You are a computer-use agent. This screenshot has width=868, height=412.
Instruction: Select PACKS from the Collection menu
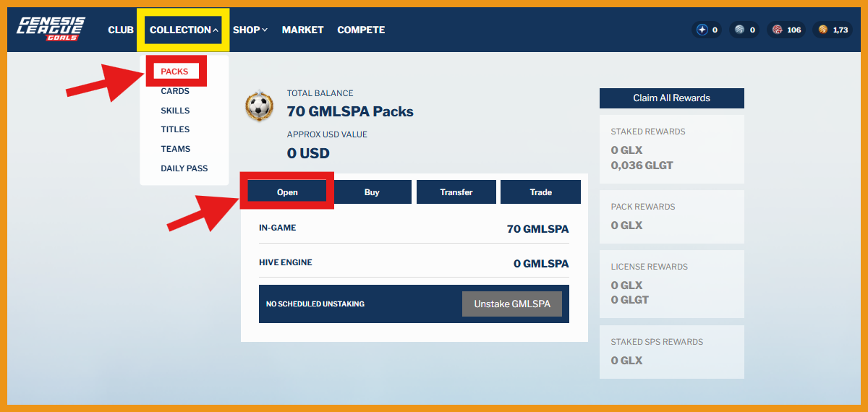point(174,72)
